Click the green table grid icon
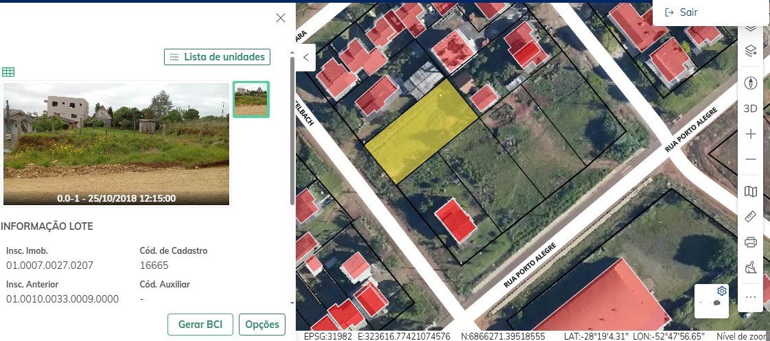This screenshot has height=341, width=770. coord(8,72)
